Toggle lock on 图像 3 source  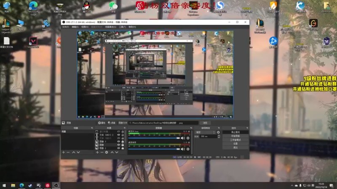123,142
